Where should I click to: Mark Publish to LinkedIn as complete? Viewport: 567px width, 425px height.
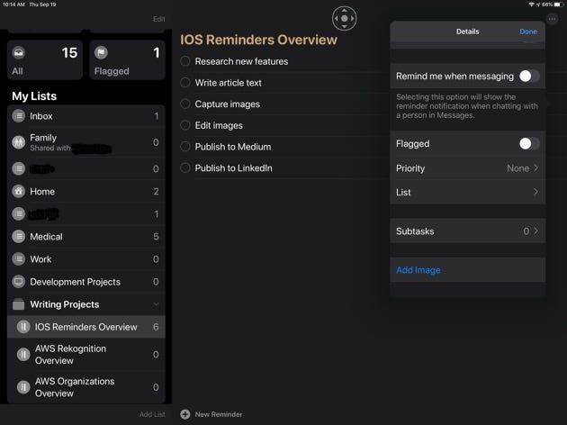coord(185,167)
